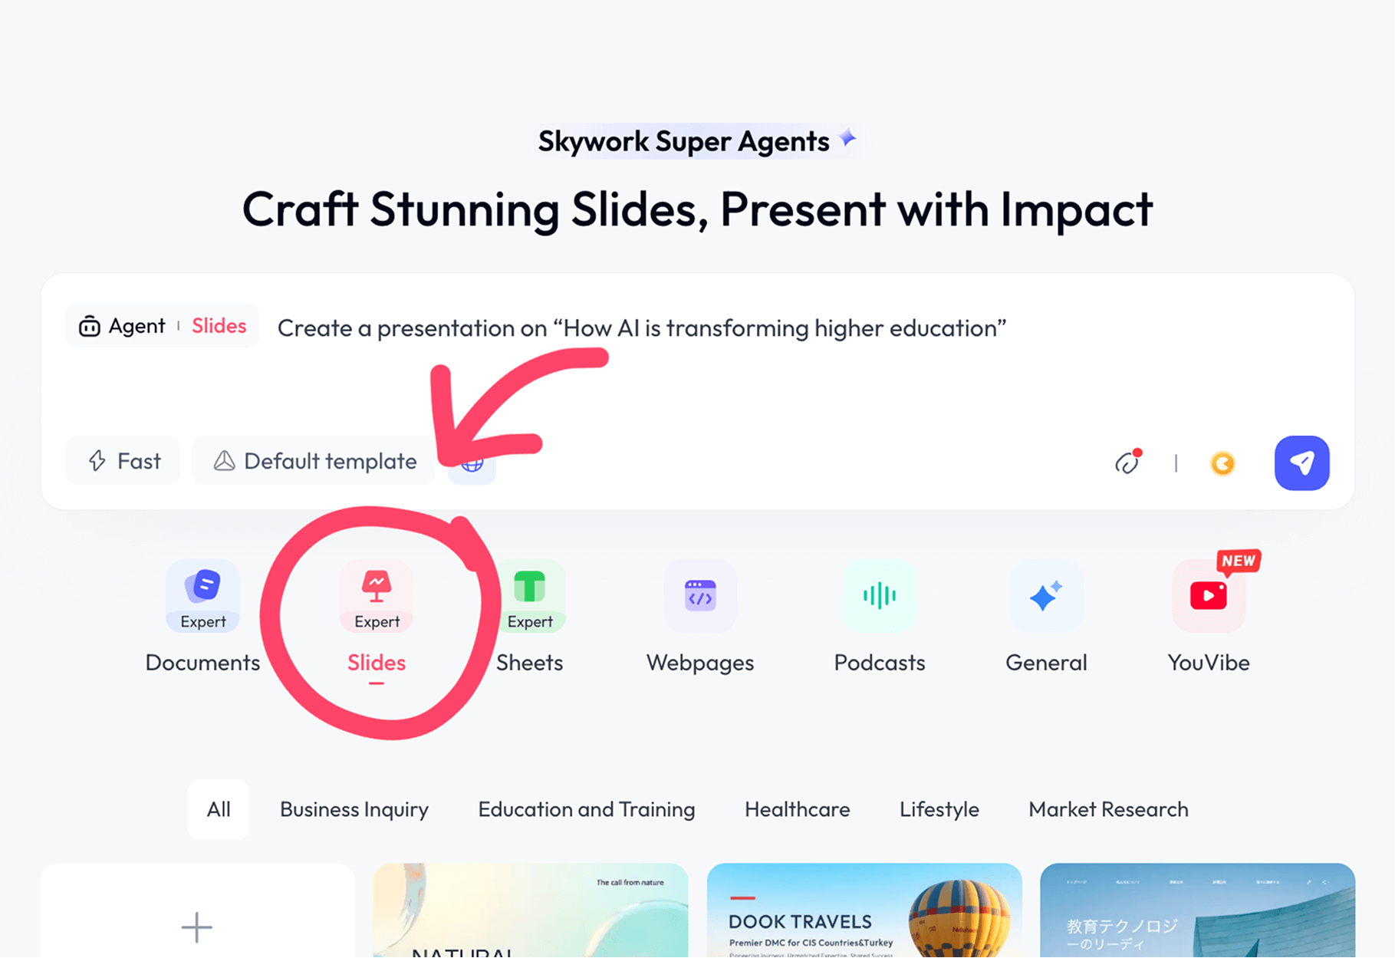This screenshot has width=1395, height=958.
Task: Open the Fast mode selector
Action: pyautogui.click(x=123, y=461)
